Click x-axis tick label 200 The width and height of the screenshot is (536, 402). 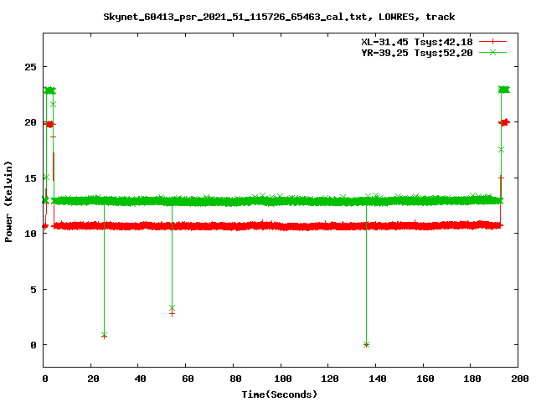(x=519, y=379)
